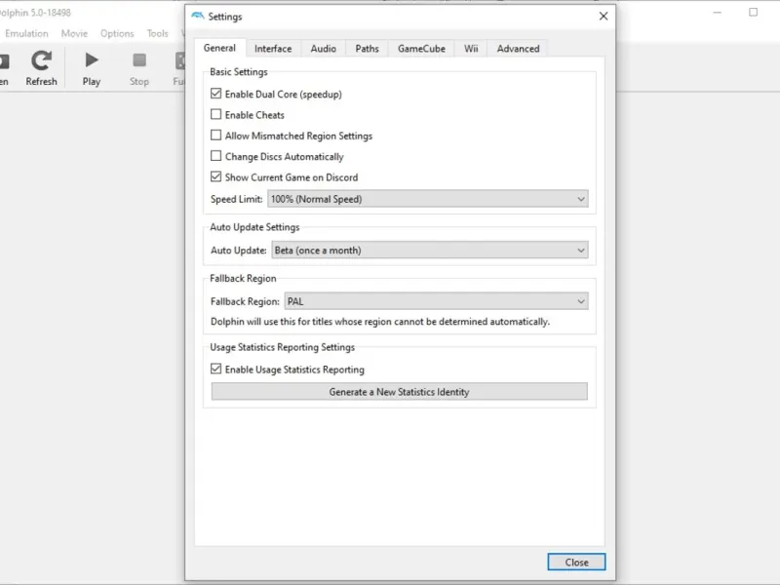Switch to the Interface tab
Viewport: 780px width, 585px height.
pyautogui.click(x=273, y=49)
